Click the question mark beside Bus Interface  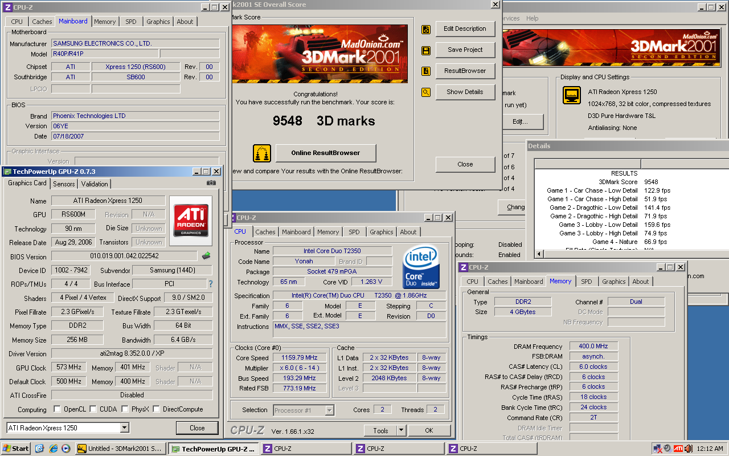point(211,284)
